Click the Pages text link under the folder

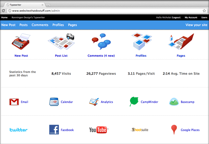181,56
